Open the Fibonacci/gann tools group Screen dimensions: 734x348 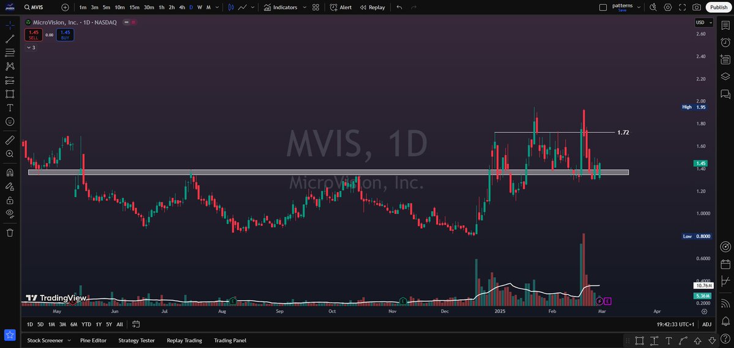(10, 53)
